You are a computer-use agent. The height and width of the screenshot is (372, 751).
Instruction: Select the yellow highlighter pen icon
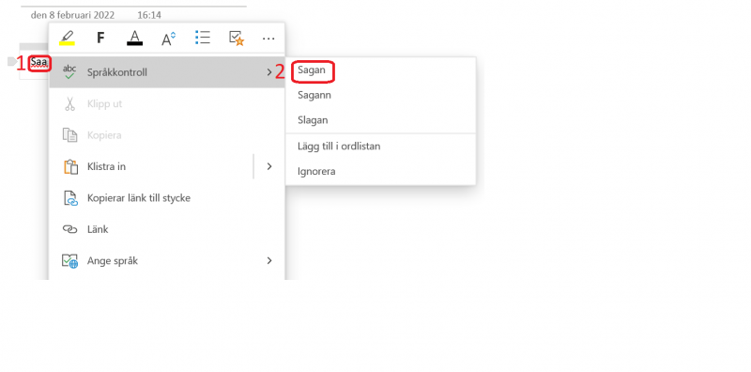[x=67, y=38]
